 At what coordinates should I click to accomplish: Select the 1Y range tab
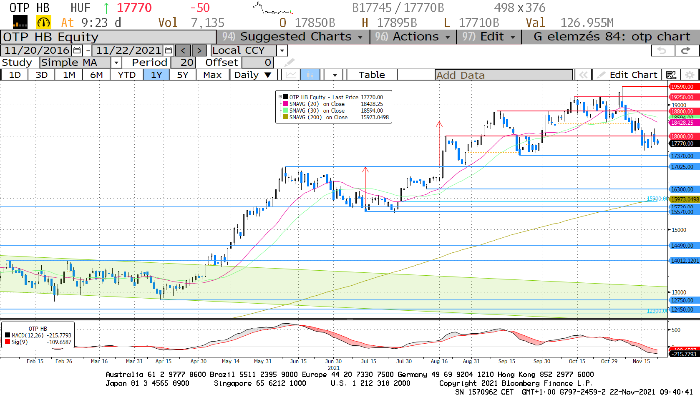(156, 75)
